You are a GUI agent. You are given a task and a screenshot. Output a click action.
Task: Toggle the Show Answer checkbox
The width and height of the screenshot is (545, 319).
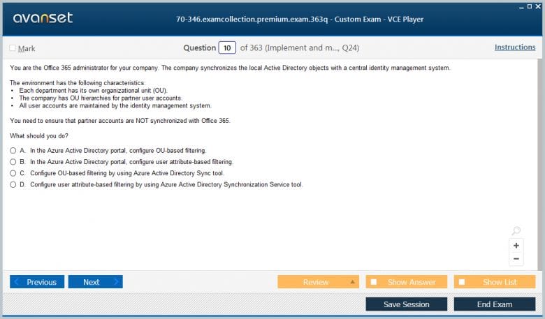(x=374, y=282)
